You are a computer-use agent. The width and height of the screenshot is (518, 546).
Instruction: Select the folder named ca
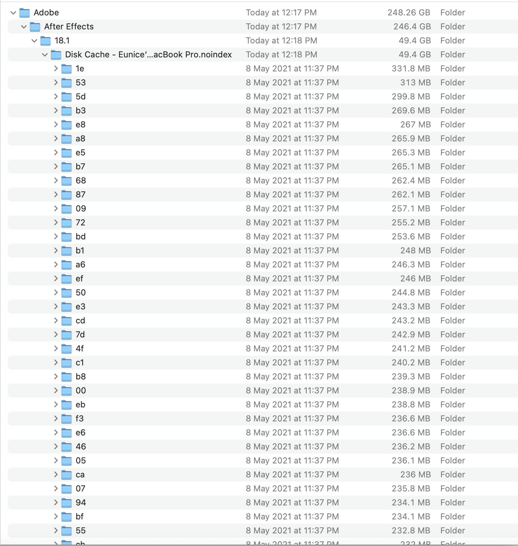[80, 475]
